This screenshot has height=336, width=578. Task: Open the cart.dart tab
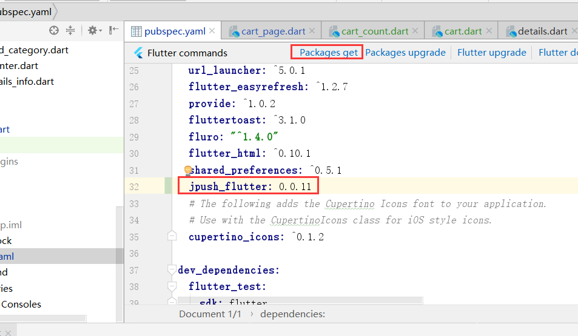point(463,31)
